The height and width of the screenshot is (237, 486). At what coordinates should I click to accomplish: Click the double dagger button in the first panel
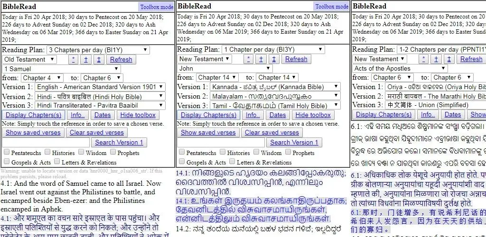pyautogui.click(x=99, y=59)
